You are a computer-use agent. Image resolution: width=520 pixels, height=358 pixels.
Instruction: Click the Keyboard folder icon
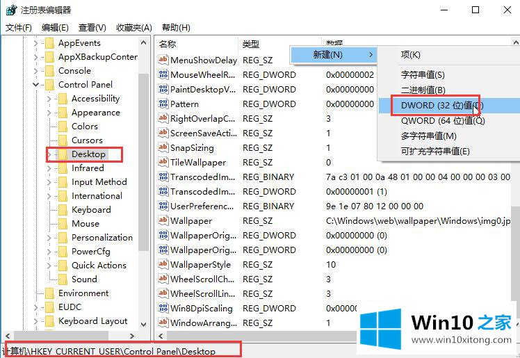pyautogui.click(x=63, y=210)
